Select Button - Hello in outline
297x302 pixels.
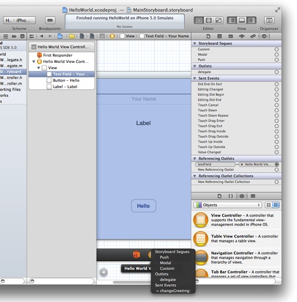pos(62,80)
